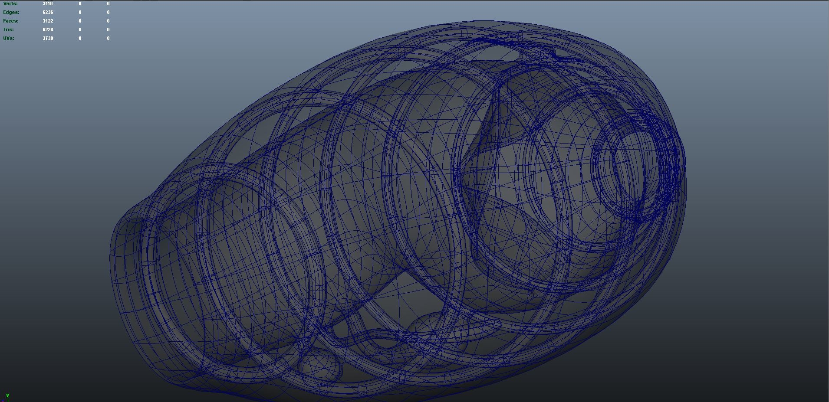
Task: Click the Faces count value 3122
Action: tap(48, 21)
